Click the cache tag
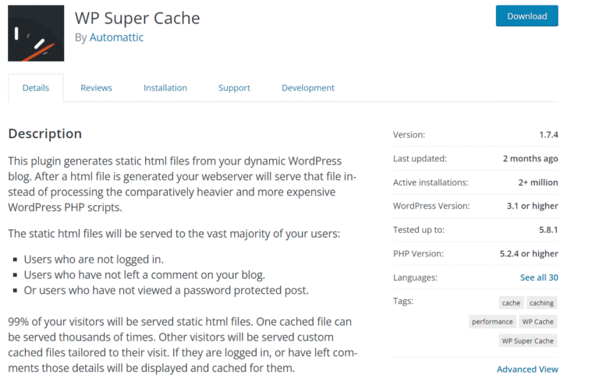Image resolution: width=599 pixels, height=385 pixels. click(511, 302)
